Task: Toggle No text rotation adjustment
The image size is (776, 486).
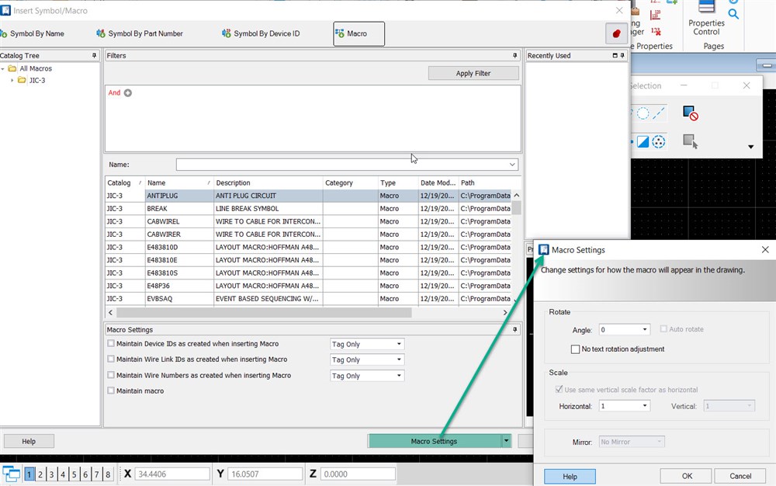Action: 575,349
